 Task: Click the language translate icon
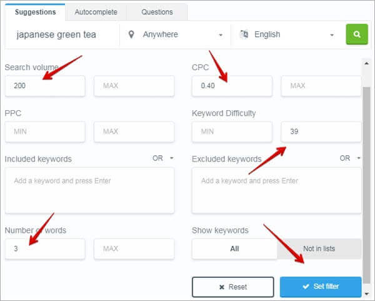pyautogui.click(x=243, y=34)
